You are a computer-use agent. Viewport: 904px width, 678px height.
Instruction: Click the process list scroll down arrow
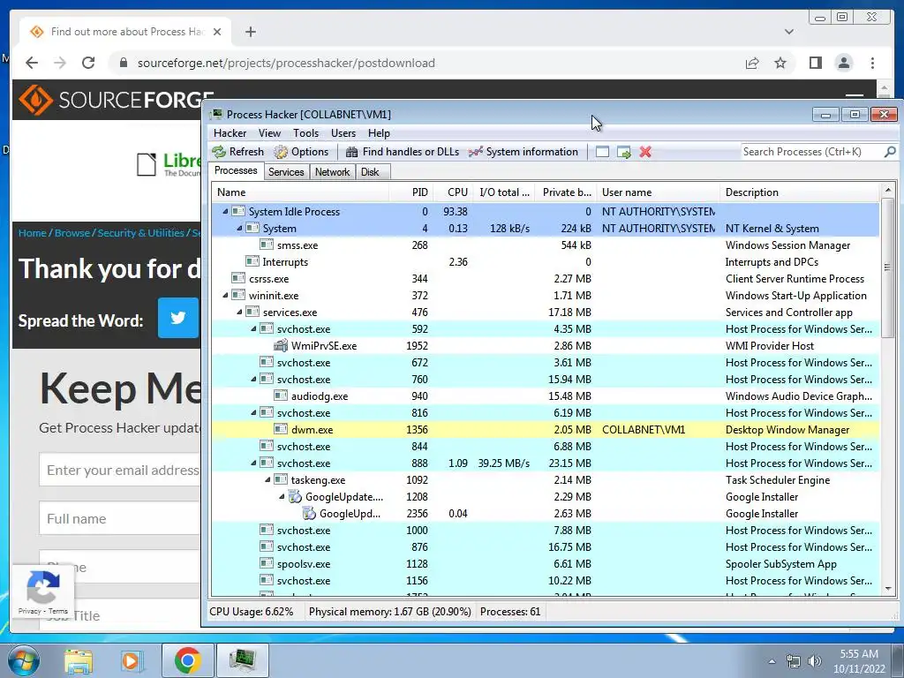pyautogui.click(x=888, y=589)
